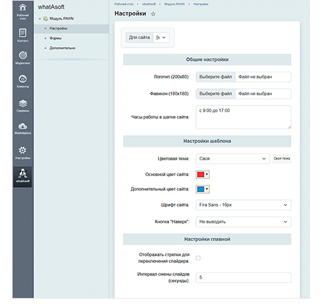Image resolution: width=322 pixels, height=308 pixels.
Task: Select Формы in the module menu
Action: click(56, 38)
